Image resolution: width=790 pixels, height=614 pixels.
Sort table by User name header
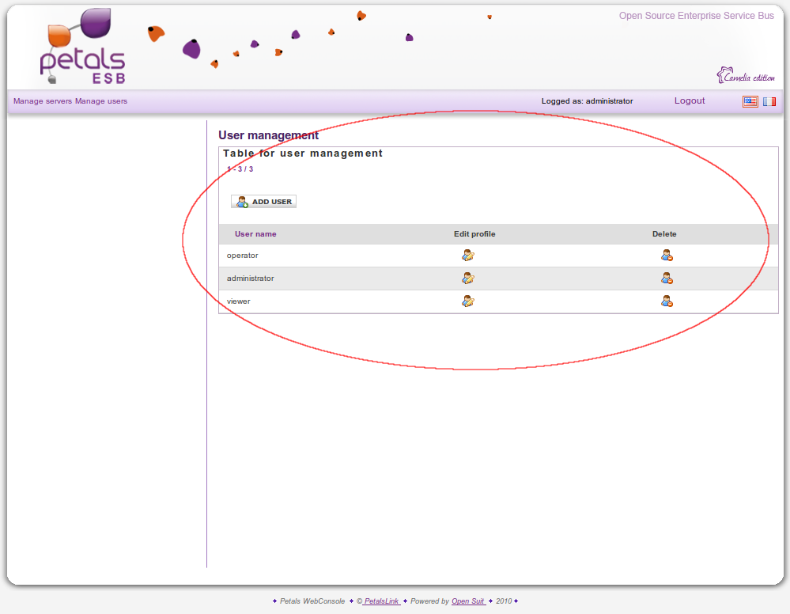255,234
